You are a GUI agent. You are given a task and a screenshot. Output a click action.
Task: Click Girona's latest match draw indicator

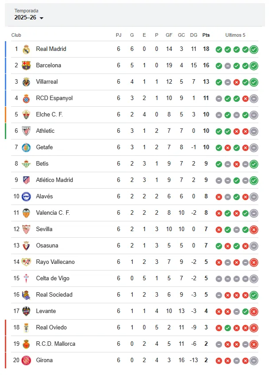(x=253, y=360)
